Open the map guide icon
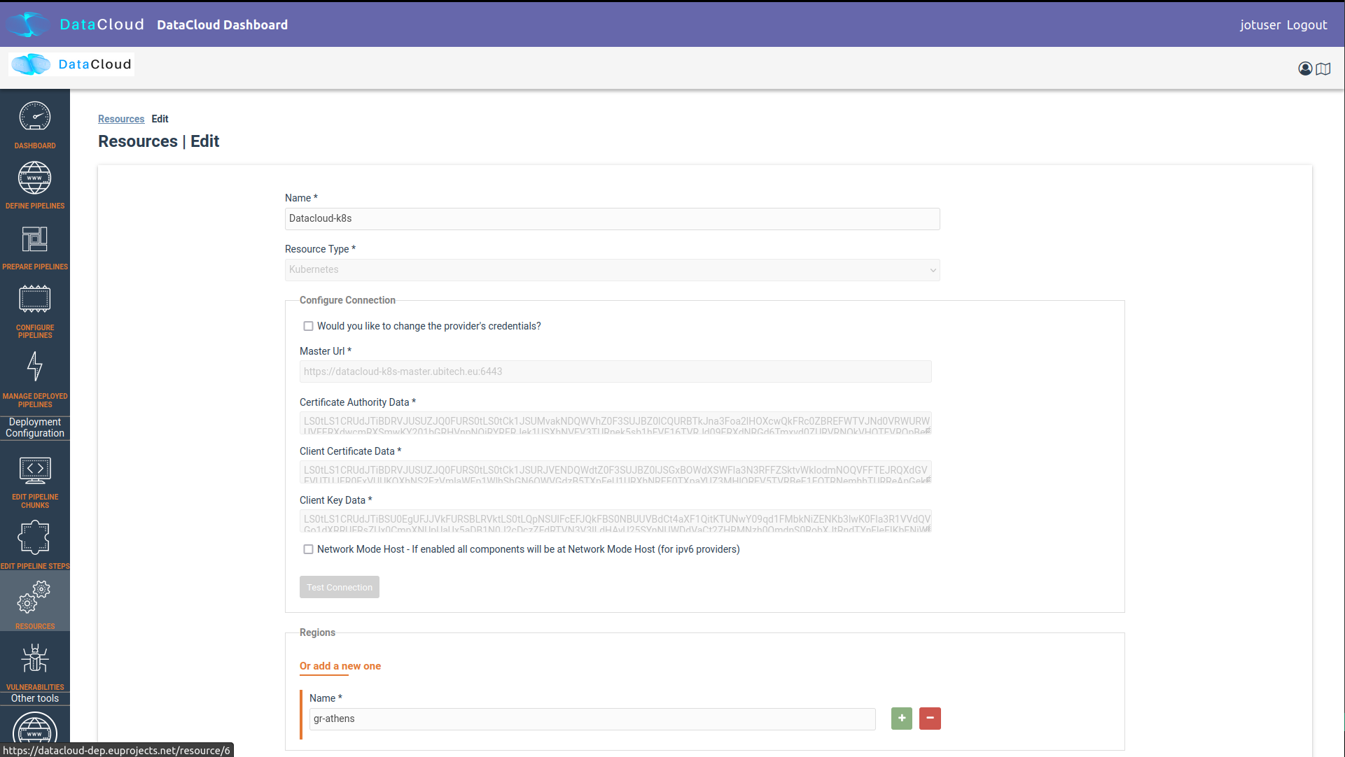This screenshot has width=1345, height=757. coord(1323,69)
